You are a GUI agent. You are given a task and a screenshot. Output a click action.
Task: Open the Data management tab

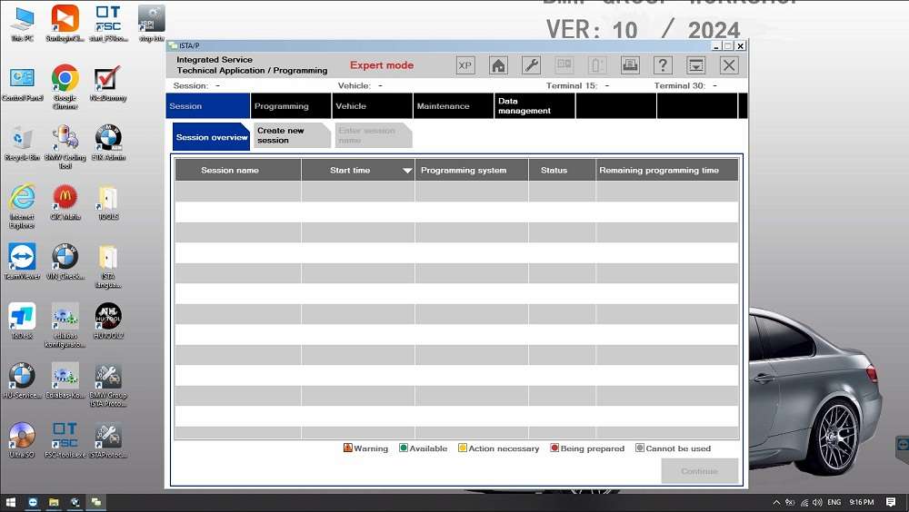pos(534,106)
